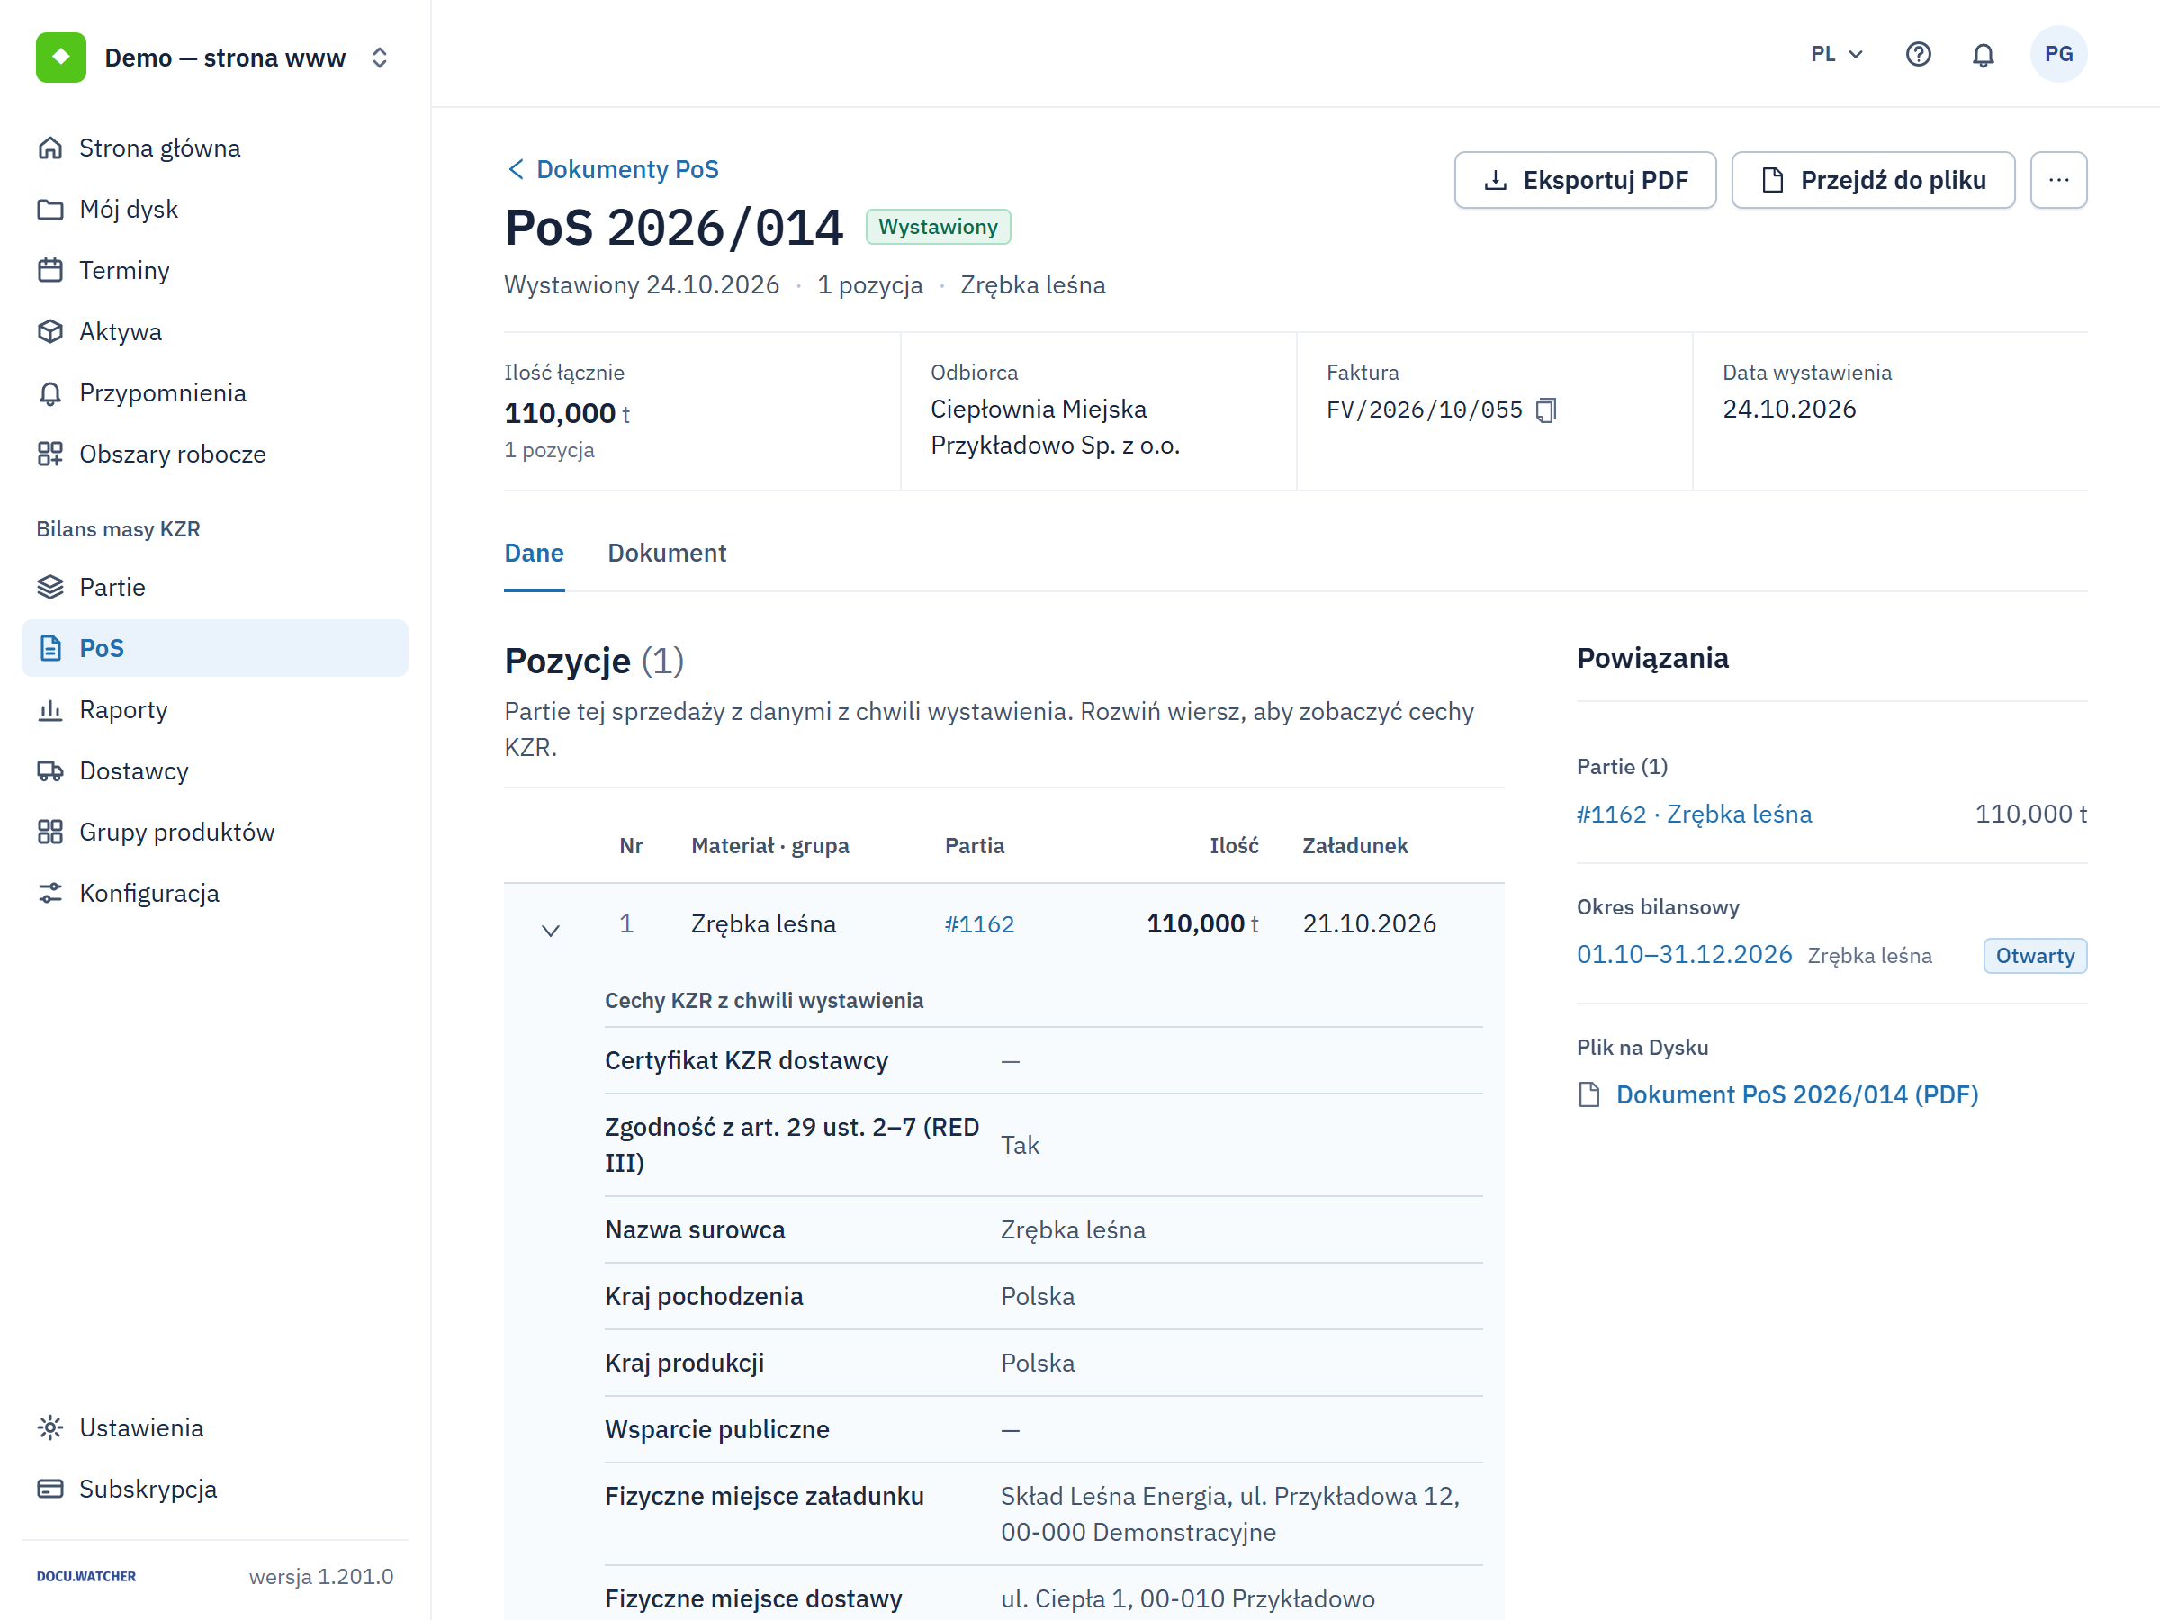This screenshot has height=1620, width=2160.
Task: Open the PL language dropdown
Action: pos(1837,54)
